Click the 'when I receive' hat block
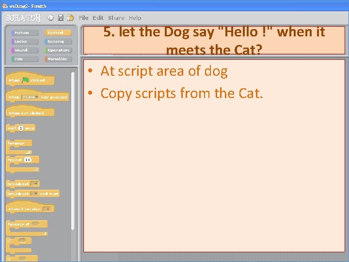This screenshot has height=262, width=349. pos(30,207)
